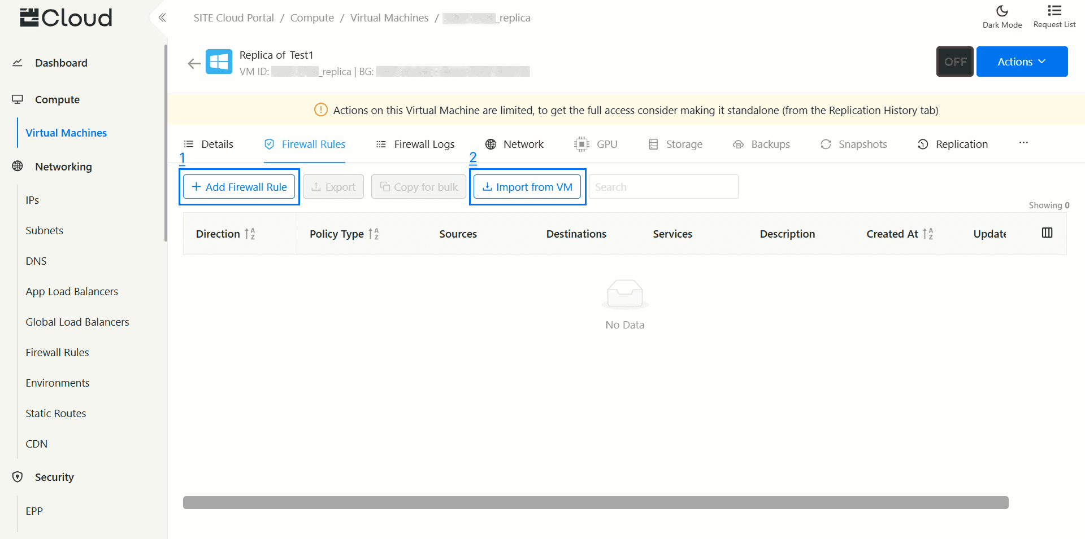Open the Network tab globe icon
The width and height of the screenshot is (1085, 539).
pyautogui.click(x=491, y=144)
